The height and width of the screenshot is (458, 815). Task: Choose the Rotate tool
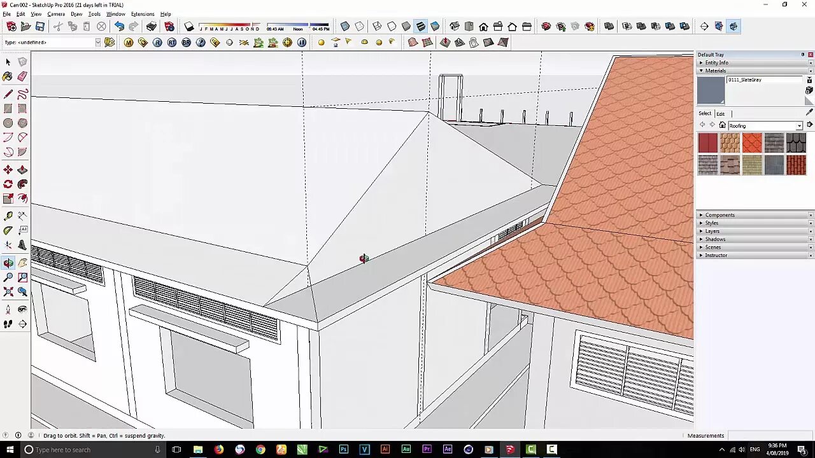pyautogui.click(x=8, y=184)
